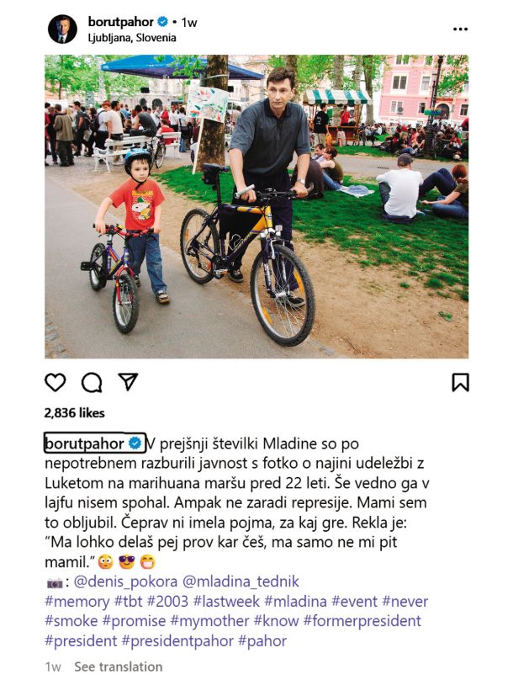
Task: Open the #formerpresident hashtag
Action: click(362, 621)
